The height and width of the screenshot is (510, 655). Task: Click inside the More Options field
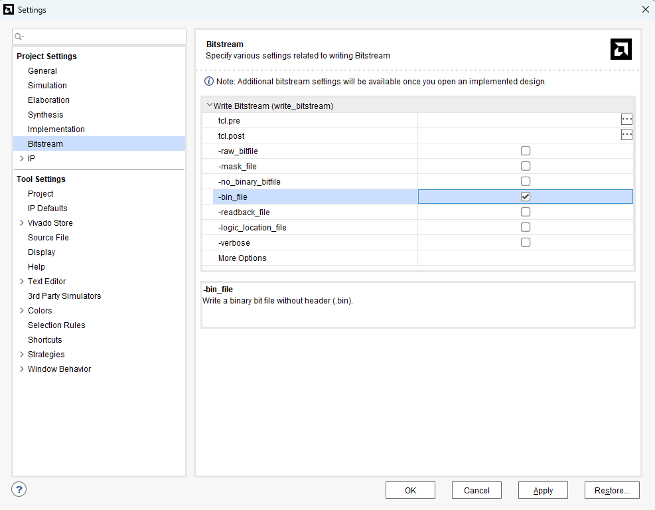pos(524,258)
